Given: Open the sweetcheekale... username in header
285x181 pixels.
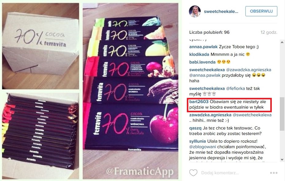Looking at the screenshot, I should point(221,11).
